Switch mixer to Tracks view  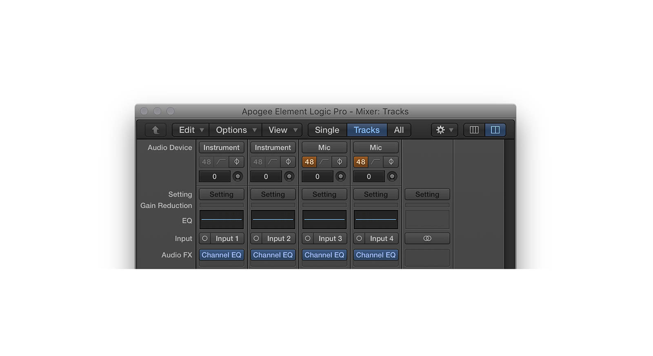tap(366, 130)
